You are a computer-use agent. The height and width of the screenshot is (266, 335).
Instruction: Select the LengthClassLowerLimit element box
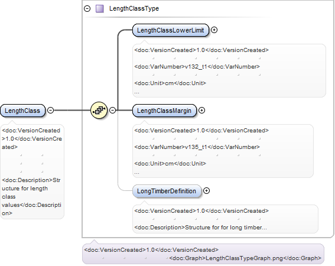pyautogui.click(x=171, y=30)
